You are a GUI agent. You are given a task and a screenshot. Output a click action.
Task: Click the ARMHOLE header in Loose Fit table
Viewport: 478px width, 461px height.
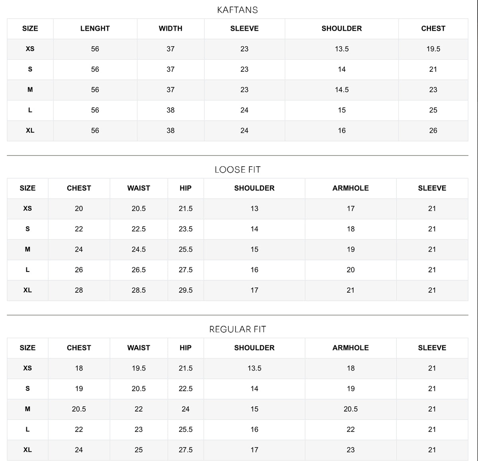tap(351, 188)
